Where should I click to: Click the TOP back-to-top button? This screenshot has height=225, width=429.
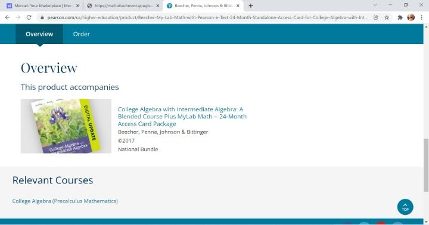tap(405, 207)
